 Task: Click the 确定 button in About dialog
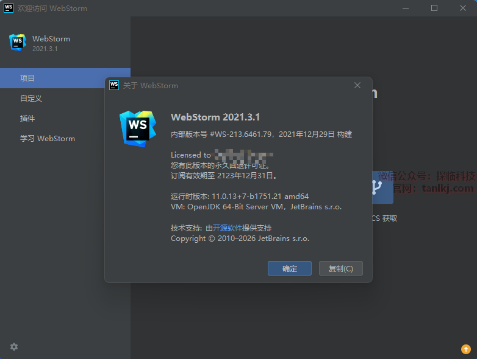click(x=289, y=268)
